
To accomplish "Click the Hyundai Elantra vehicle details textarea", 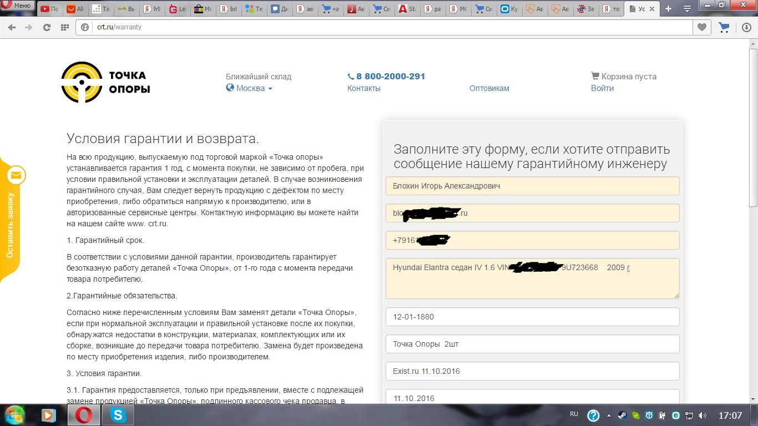I will click(x=533, y=278).
